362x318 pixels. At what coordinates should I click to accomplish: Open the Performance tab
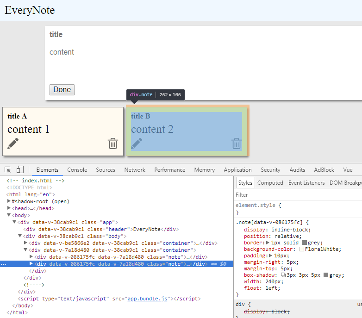pyautogui.click(x=170, y=170)
